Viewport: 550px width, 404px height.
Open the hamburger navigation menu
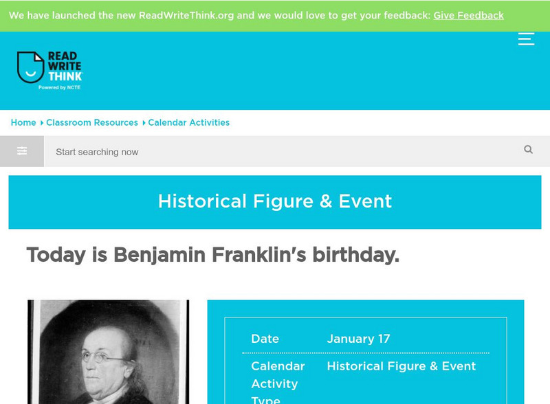[x=526, y=39]
